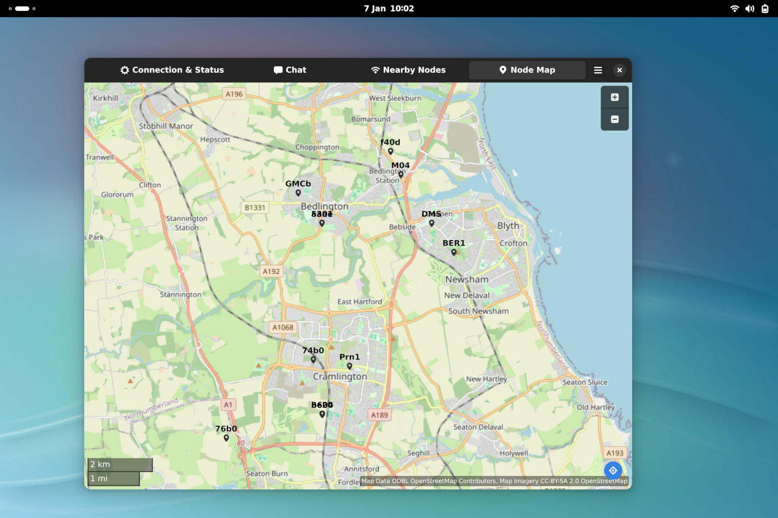Zoom out of the map
The height and width of the screenshot is (518, 778).
614,119
